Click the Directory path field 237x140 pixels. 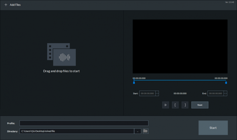[x=77, y=131]
